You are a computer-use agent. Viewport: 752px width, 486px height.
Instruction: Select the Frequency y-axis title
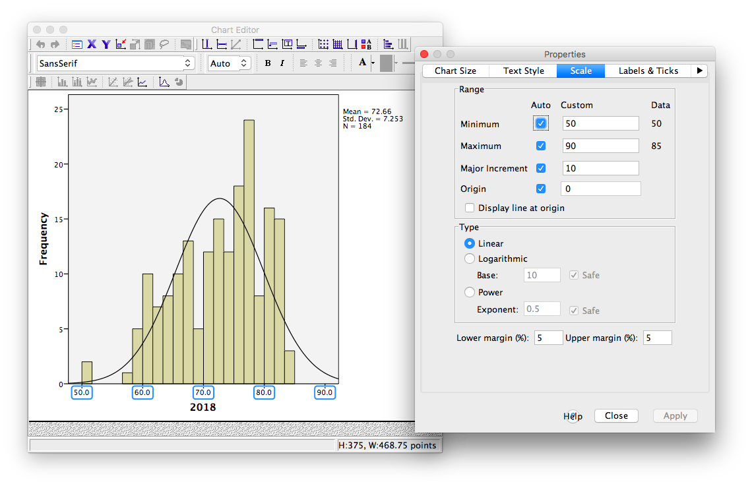(x=44, y=239)
